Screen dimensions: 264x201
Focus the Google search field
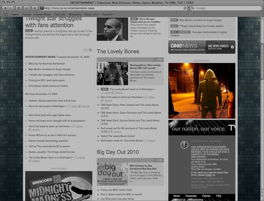(226, 8)
